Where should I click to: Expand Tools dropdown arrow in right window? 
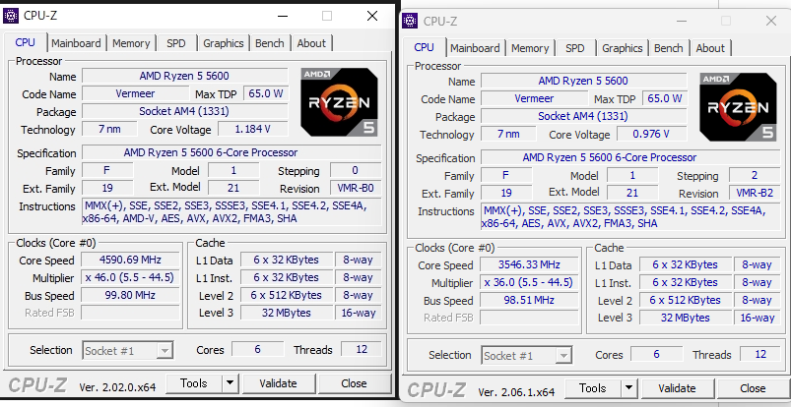pyautogui.click(x=629, y=388)
